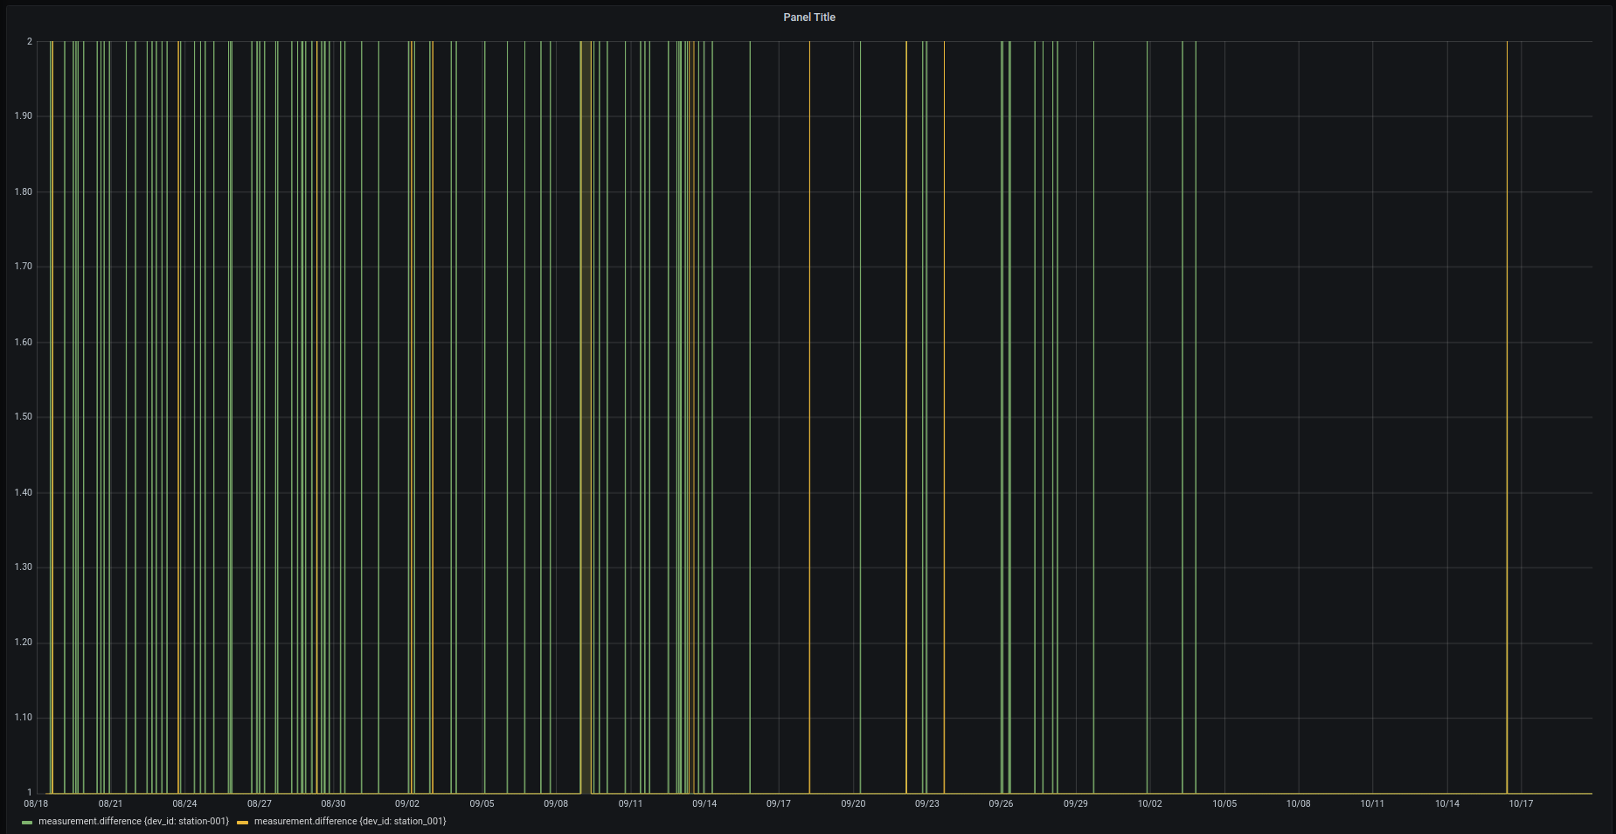Click the 1.90 y-axis tick label
This screenshot has width=1616, height=834.
(x=24, y=116)
